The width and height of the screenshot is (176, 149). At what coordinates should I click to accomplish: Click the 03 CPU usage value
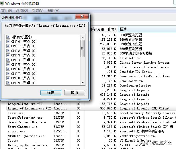[x=79, y=108]
